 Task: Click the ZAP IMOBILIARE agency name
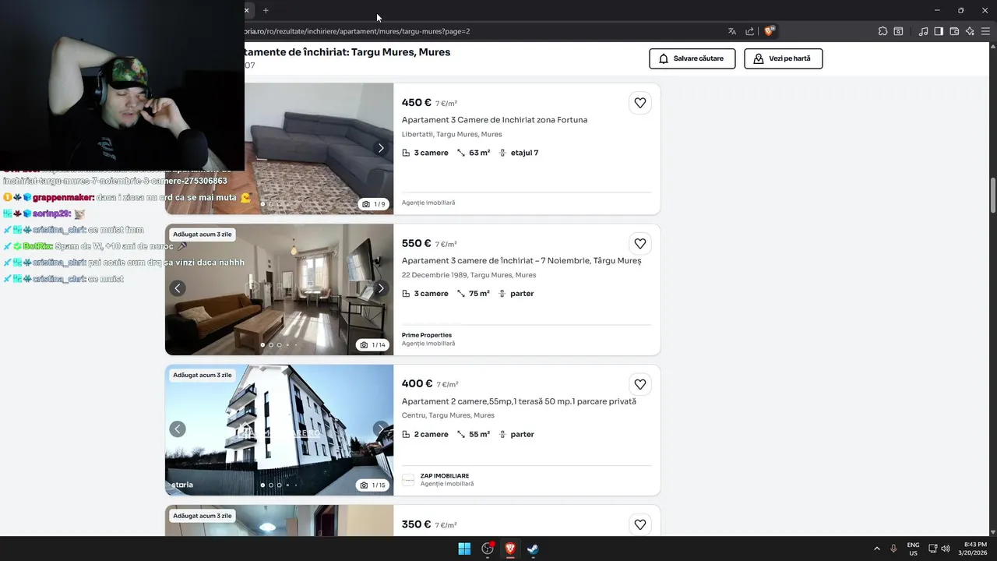[445, 475]
